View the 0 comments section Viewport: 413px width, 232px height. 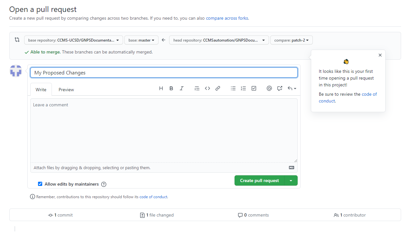coord(253,215)
